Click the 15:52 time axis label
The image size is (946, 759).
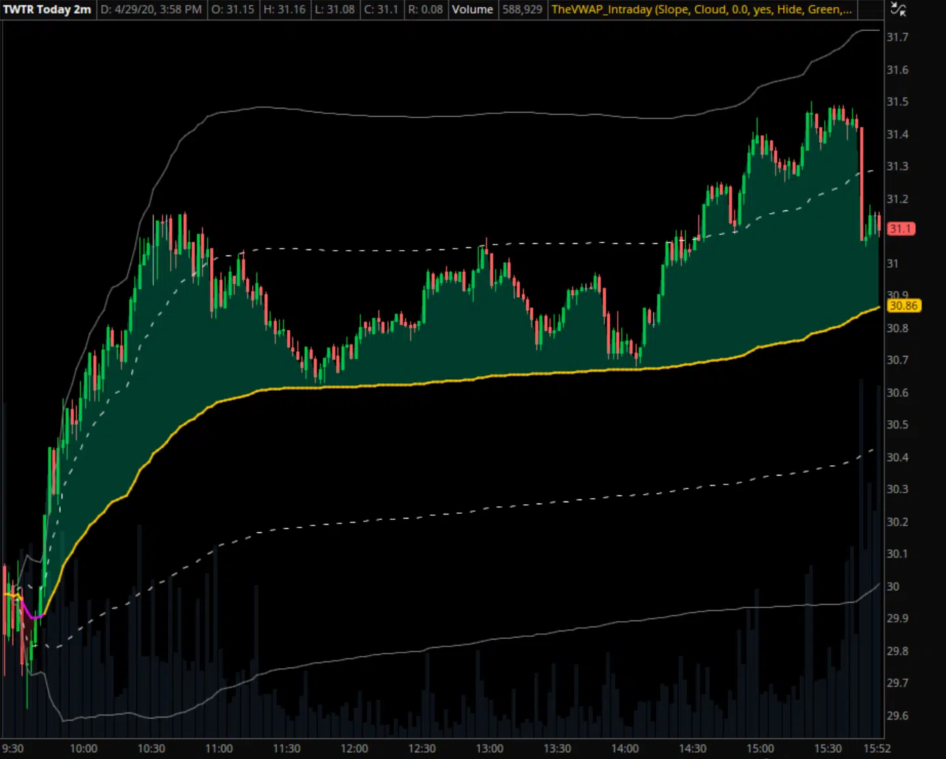pos(877,749)
